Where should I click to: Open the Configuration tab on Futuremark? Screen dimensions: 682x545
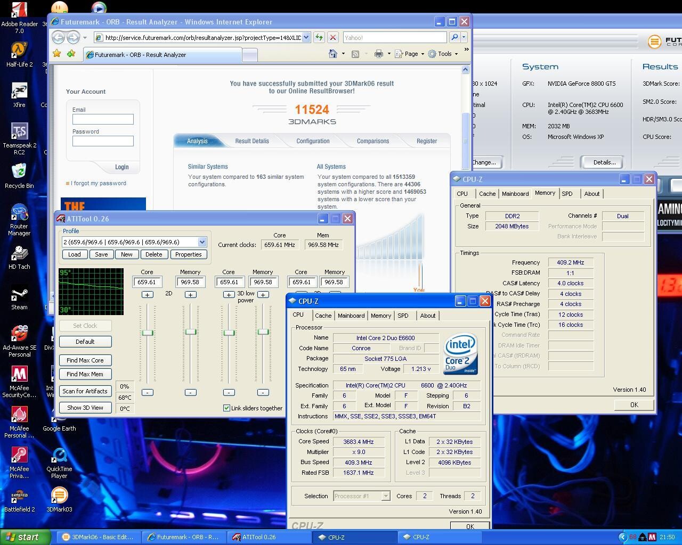[313, 141]
